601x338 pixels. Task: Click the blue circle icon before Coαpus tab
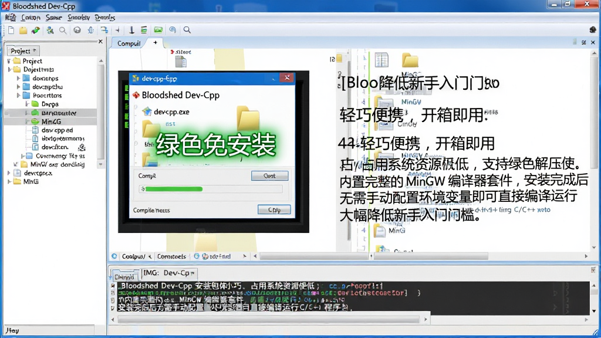click(114, 256)
